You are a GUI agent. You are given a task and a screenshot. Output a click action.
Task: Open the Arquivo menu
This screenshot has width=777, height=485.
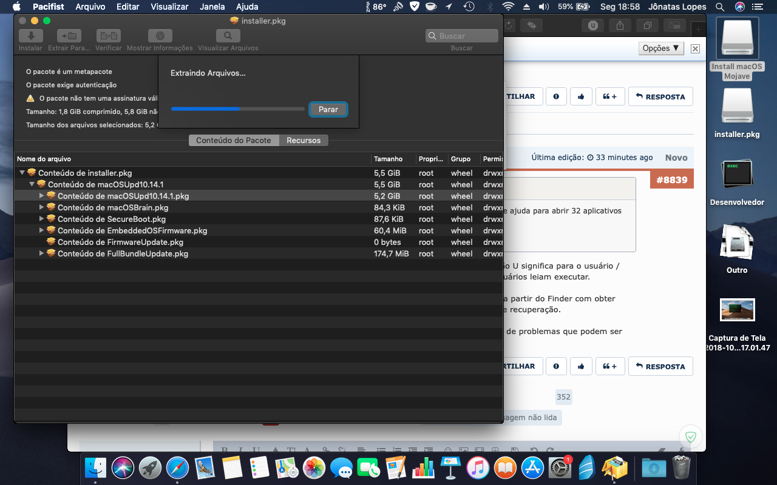point(90,7)
